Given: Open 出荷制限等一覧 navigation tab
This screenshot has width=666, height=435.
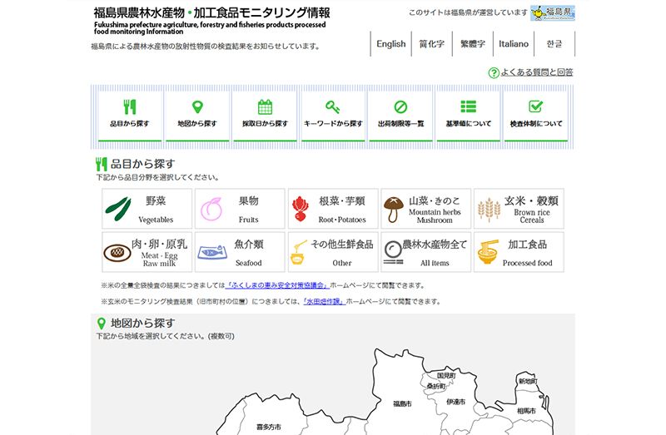Looking at the screenshot, I should point(400,116).
